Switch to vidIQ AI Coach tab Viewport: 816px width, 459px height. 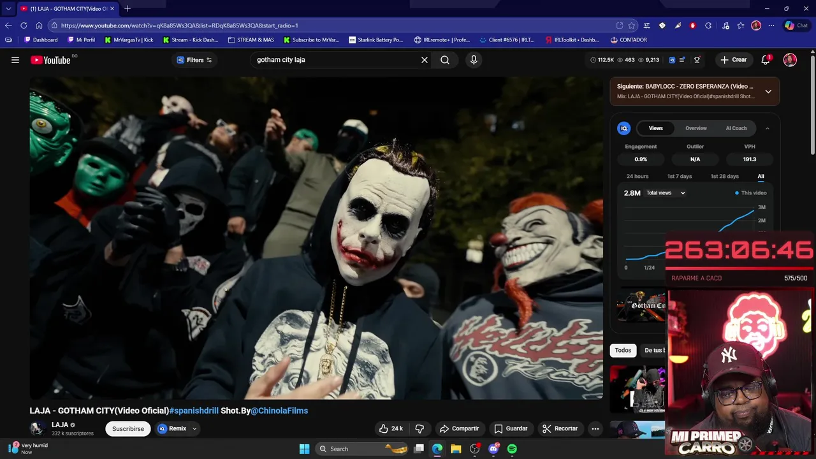click(736, 128)
